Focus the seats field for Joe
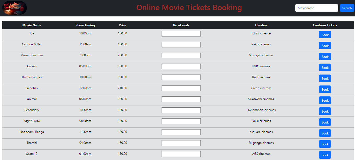Viewport: 355px width, 160px height. coord(181,34)
